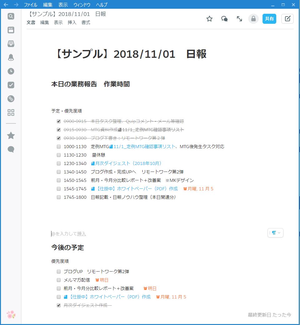Open the 書式 document menu
The height and width of the screenshot is (325, 300).
coord(86,22)
